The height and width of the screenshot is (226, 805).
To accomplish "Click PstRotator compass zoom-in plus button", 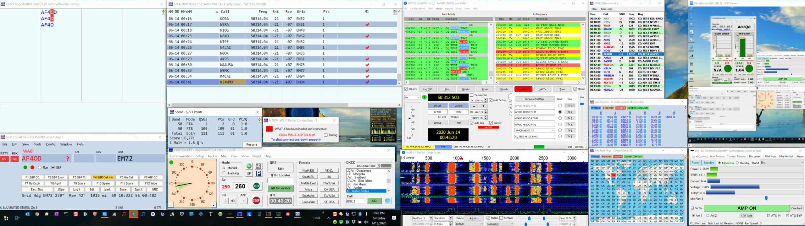I will pyautogui.click(x=214, y=205).
